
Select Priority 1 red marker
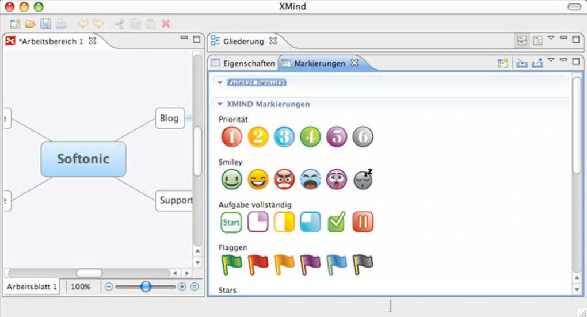tap(232, 136)
